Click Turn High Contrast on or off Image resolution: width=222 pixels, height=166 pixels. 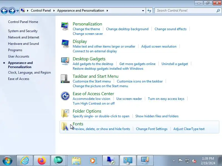click(x=94, y=103)
